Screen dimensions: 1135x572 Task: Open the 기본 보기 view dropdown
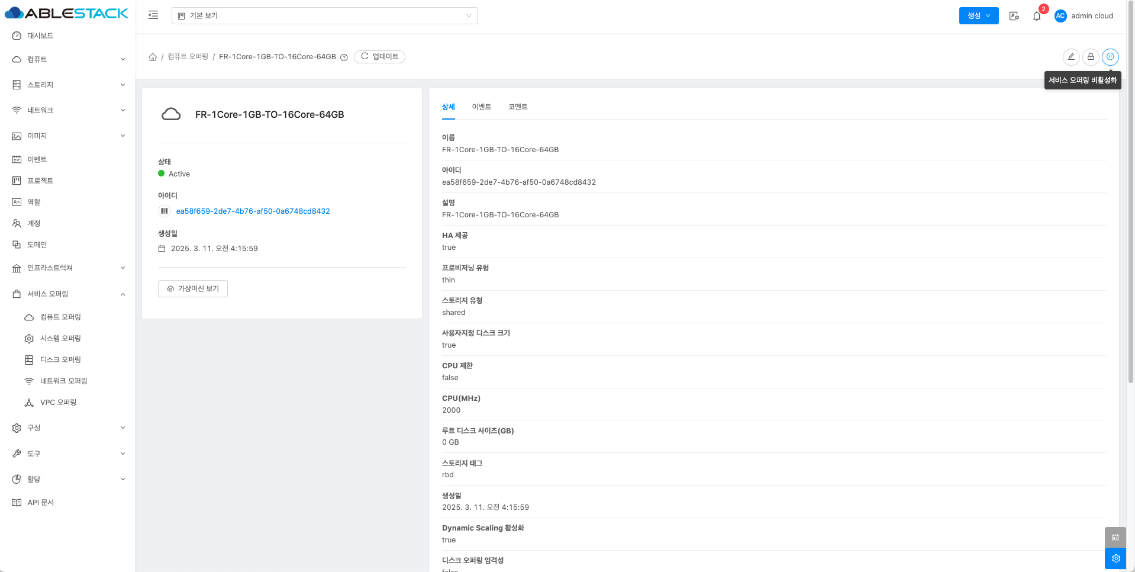tap(324, 16)
